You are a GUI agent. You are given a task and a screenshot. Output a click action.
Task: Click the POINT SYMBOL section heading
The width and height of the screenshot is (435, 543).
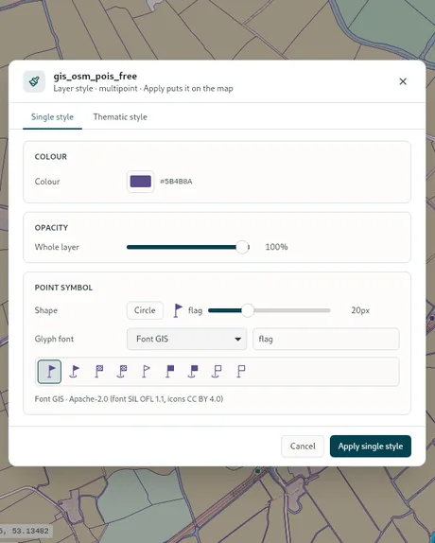(63, 288)
